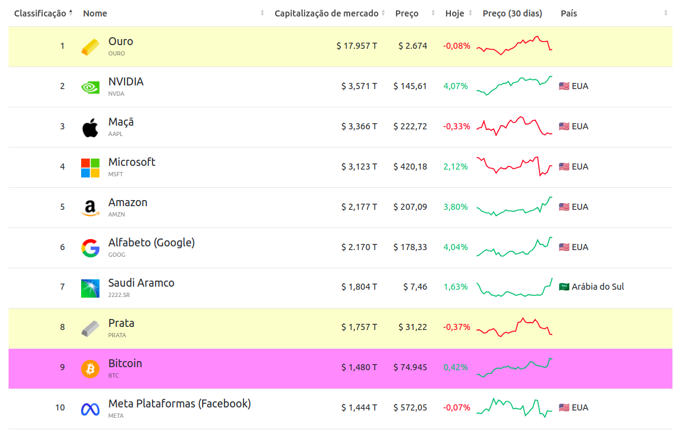Click the US flag in Meta row

tap(564, 407)
